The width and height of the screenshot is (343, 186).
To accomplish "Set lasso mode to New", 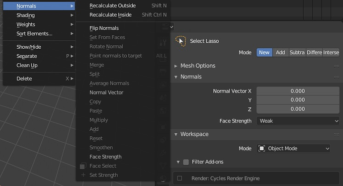I will [x=264, y=53].
